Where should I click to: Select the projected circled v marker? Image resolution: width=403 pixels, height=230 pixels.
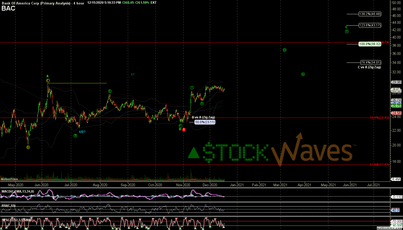click(x=347, y=32)
